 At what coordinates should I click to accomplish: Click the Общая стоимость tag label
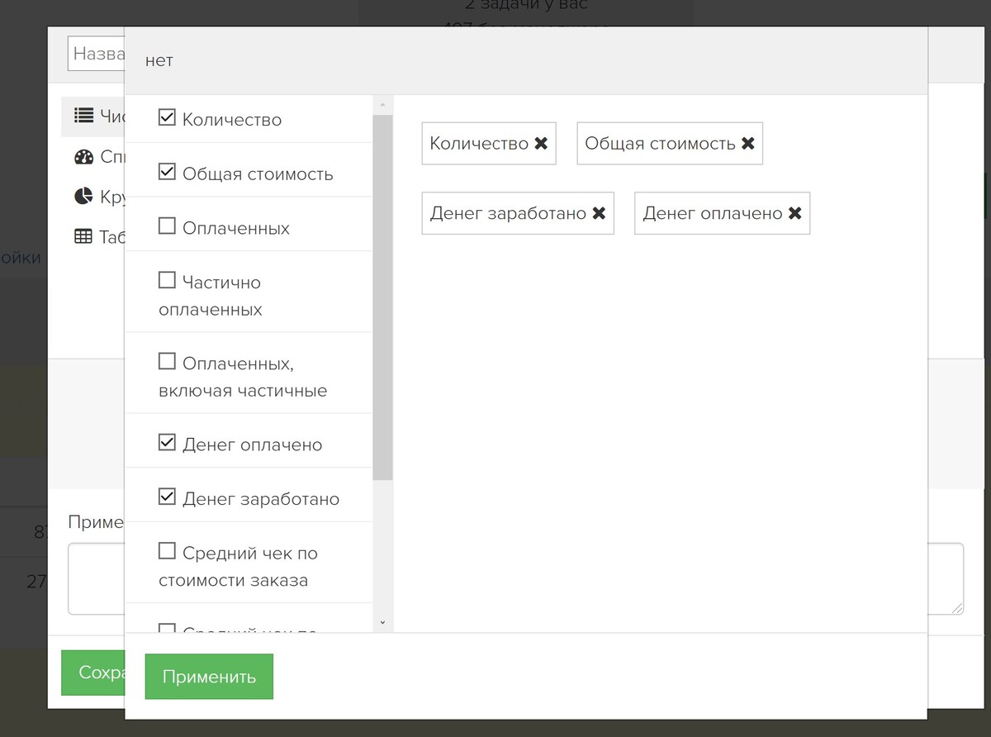[x=660, y=144]
